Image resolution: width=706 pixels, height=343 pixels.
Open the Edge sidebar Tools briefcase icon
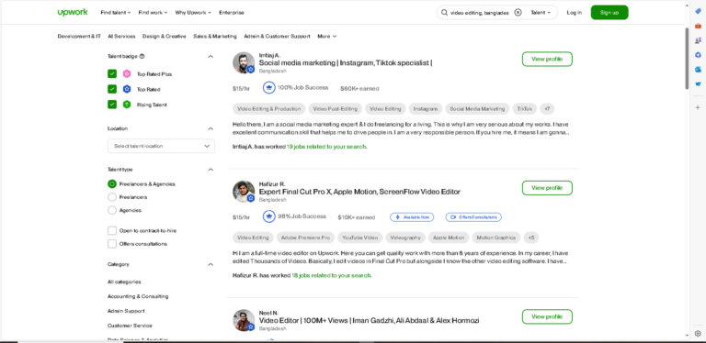(698, 26)
